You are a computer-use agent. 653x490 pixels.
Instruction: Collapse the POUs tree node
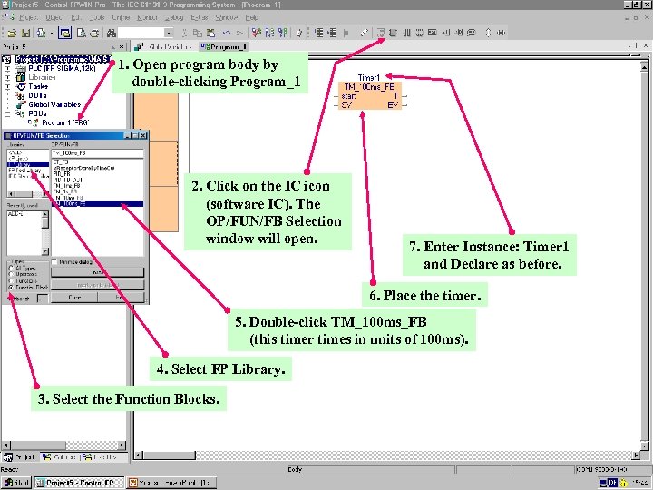(7, 113)
